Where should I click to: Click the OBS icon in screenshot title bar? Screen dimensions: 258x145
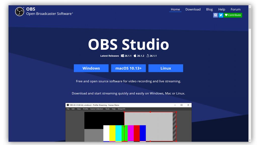click(68, 105)
